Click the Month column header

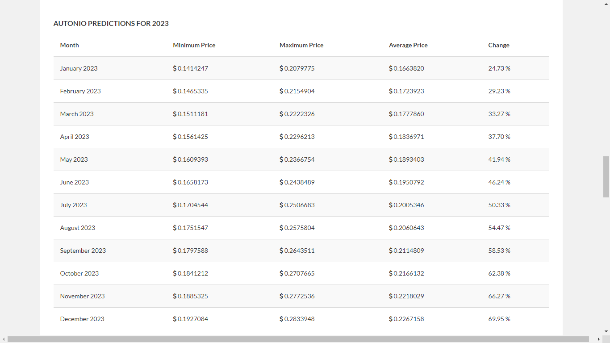(70, 45)
